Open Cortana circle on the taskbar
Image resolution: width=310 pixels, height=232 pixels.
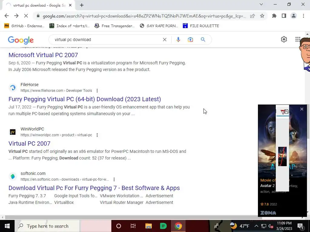click(x=119, y=226)
